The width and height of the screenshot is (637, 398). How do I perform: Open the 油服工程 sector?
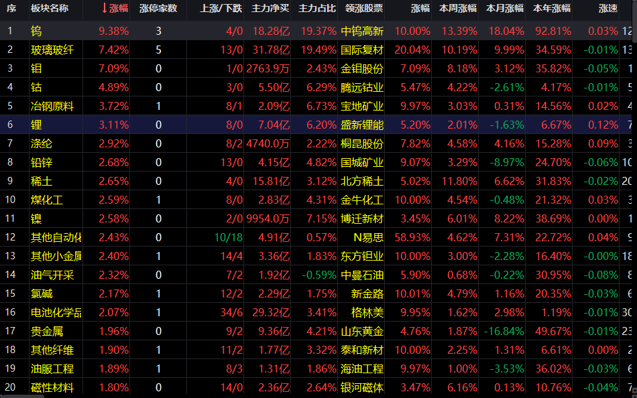52,369
